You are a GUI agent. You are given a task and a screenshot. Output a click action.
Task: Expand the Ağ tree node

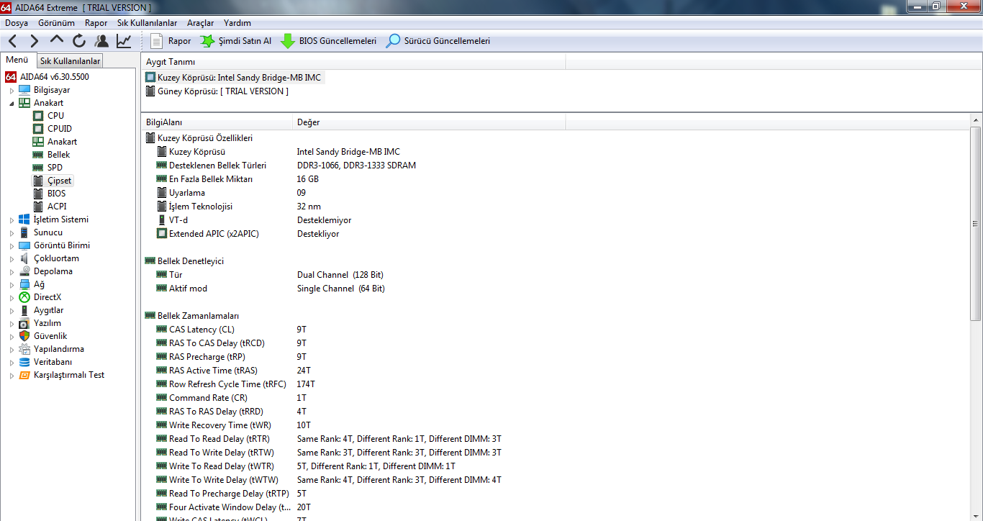12,285
